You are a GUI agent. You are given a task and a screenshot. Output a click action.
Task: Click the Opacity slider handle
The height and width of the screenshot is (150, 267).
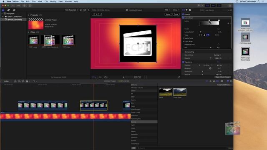pyautogui.click(x=211, y=58)
